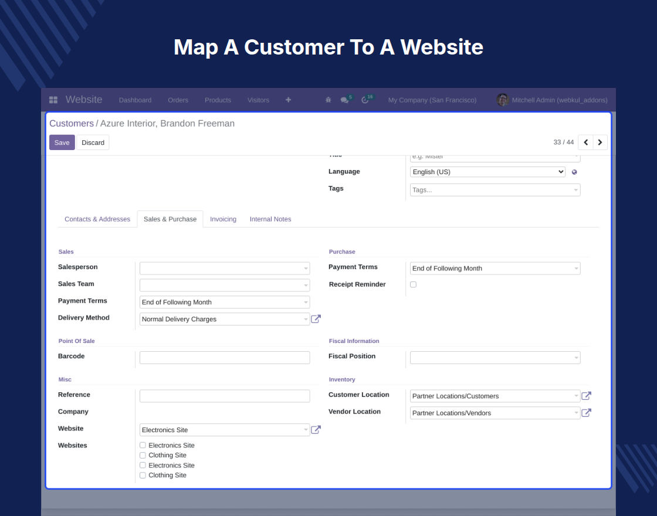Click Mitchell Admin avatar picture
657x516 pixels.
pyautogui.click(x=502, y=100)
